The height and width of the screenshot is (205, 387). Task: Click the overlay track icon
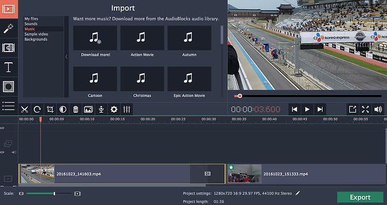click(x=8, y=144)
